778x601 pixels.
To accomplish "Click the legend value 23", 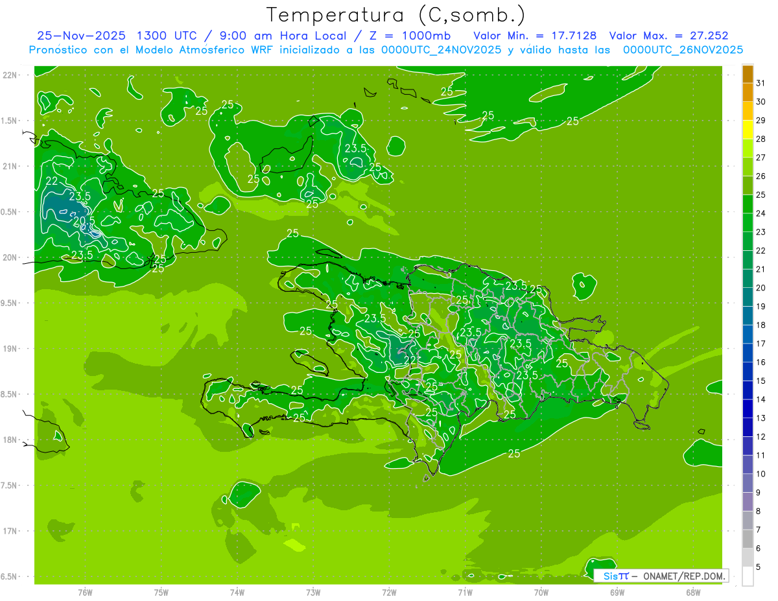I will pyautogui.click(x=761, y=232).
